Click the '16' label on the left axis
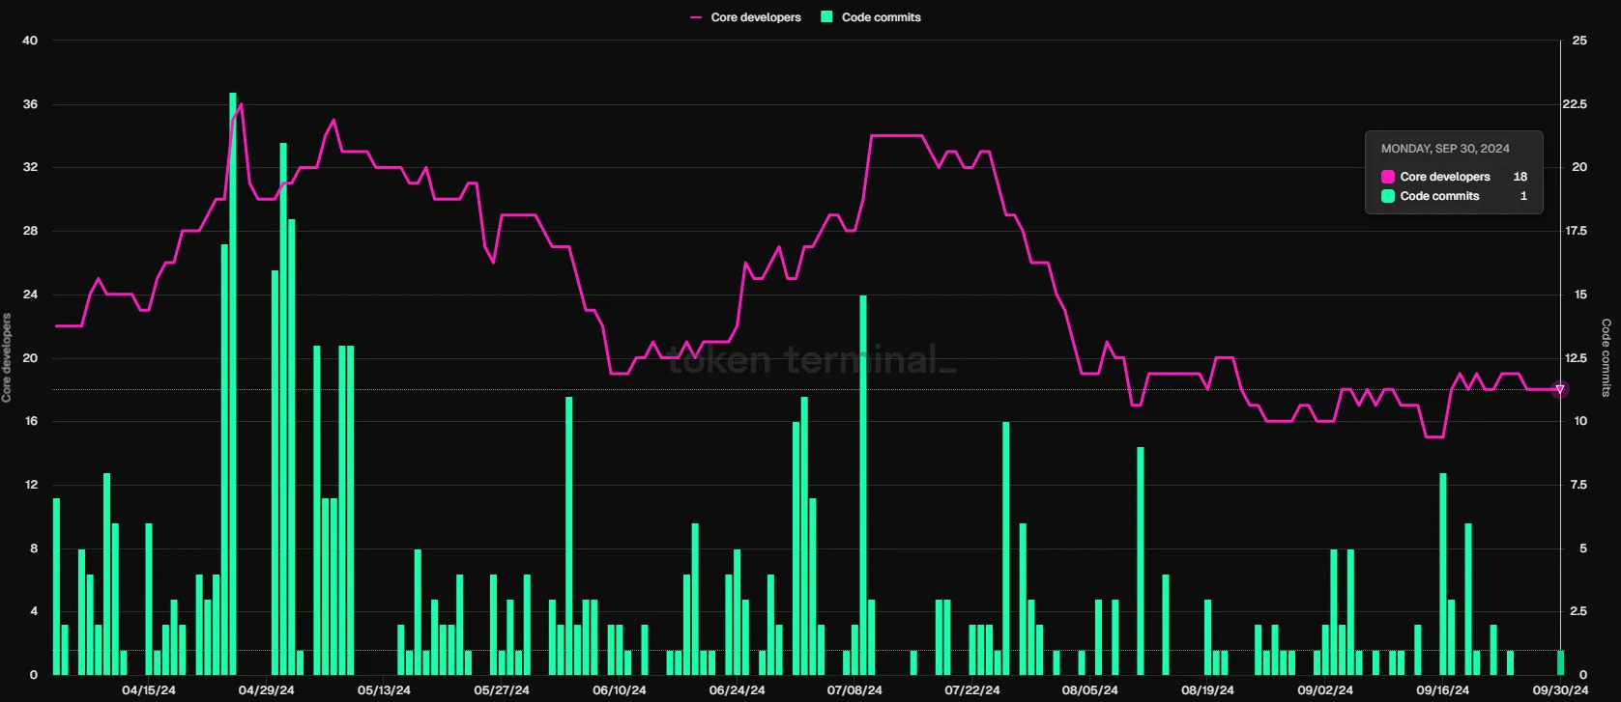Screen dimensions: 1621x702 [x=30, y=421]
